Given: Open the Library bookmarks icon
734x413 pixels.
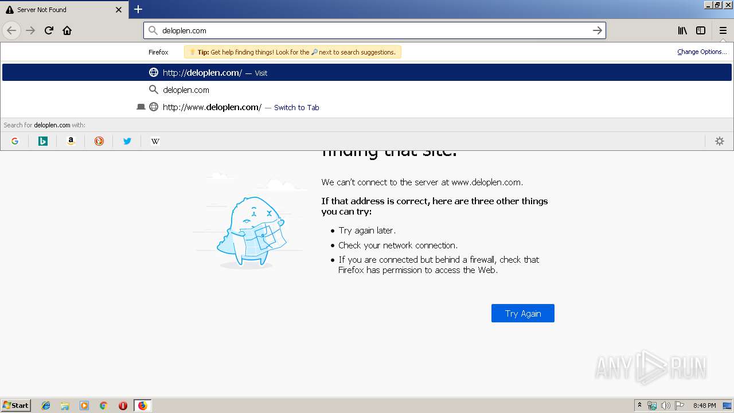Looking at the screenshot, I should tap(682, 30).
